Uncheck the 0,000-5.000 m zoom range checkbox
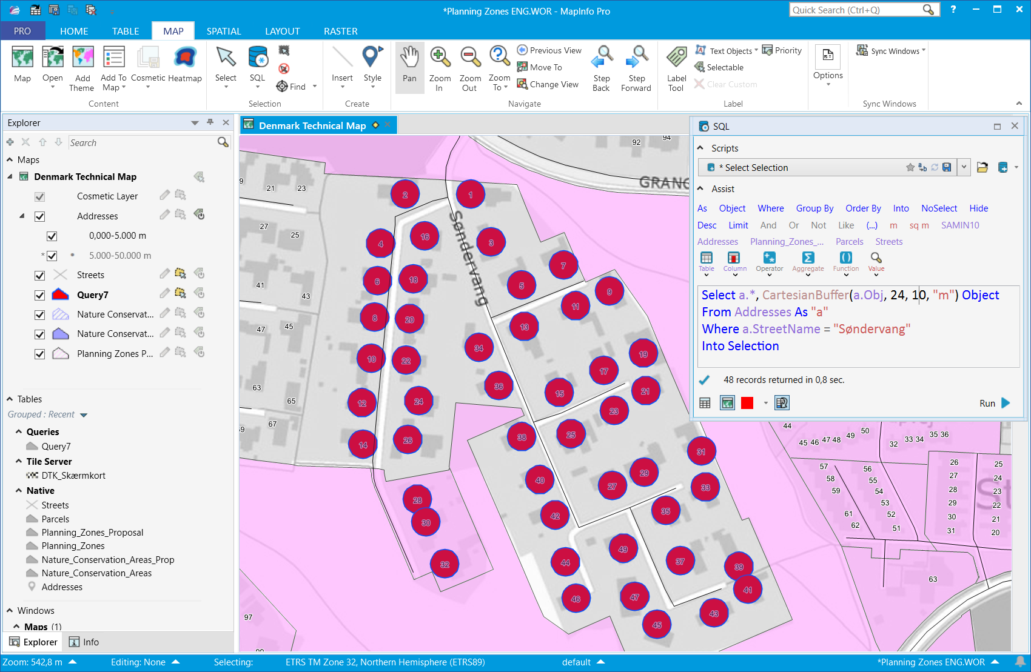This screenshot has height=672, width=1031. tap(52, 236)
